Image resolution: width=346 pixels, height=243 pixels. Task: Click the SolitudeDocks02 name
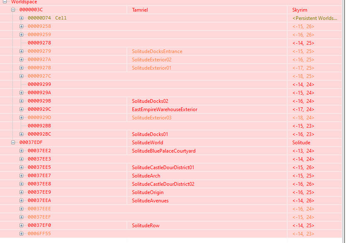[x=150, y=101]
